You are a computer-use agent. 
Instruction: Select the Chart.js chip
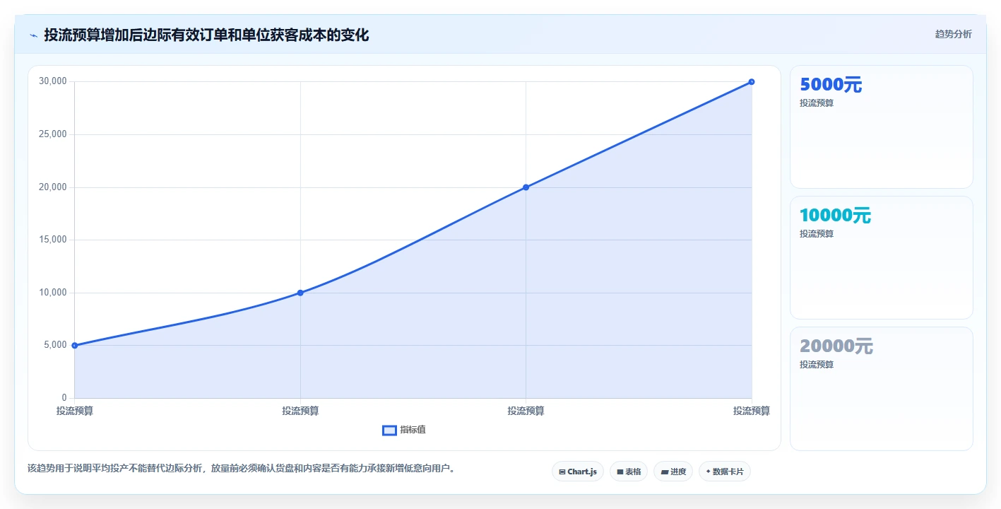coord(577,472)
